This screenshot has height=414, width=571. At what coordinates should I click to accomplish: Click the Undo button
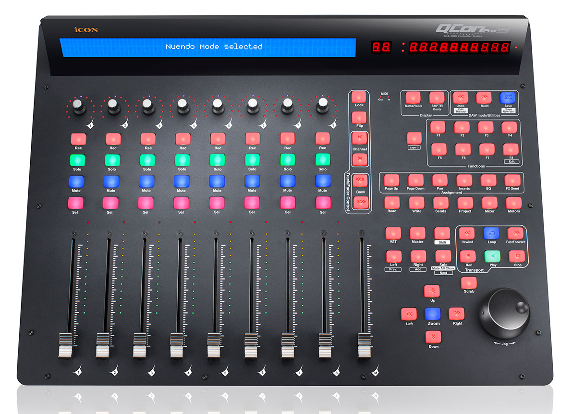pos(460,97)
